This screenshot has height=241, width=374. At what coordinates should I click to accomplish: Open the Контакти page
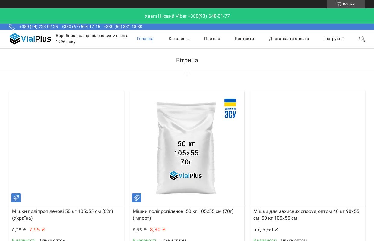(x=244, y=39)
